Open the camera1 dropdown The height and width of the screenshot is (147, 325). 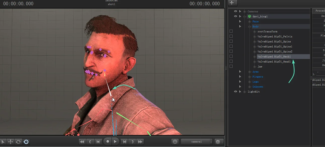click(x=197, y=142)
